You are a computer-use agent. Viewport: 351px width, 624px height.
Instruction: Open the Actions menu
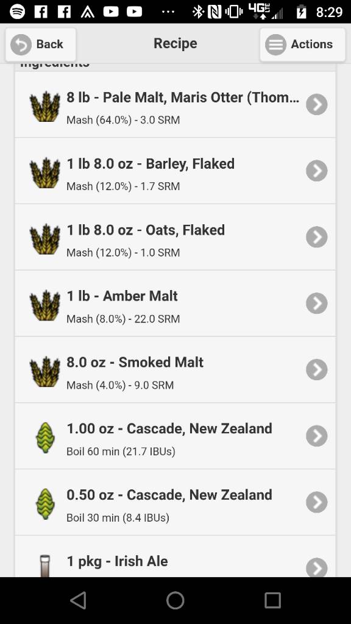click(302, 44)
